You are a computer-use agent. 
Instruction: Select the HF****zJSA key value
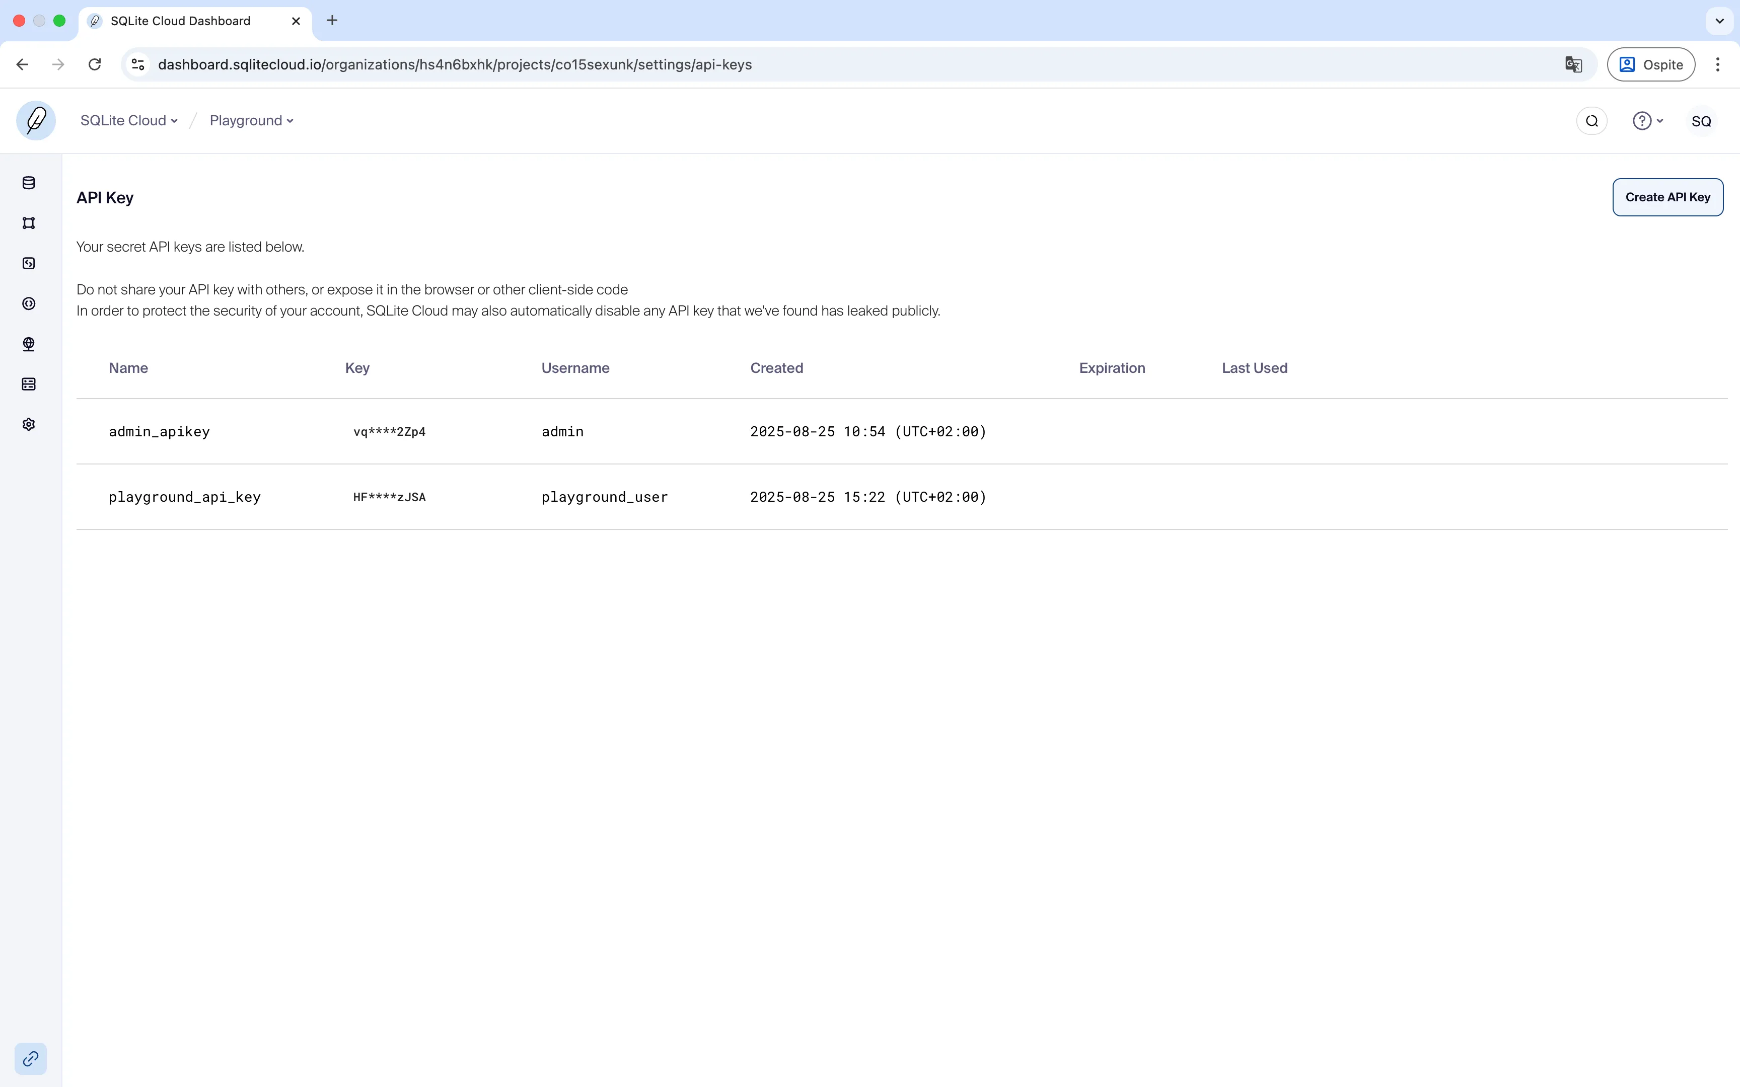coord(389,497)
